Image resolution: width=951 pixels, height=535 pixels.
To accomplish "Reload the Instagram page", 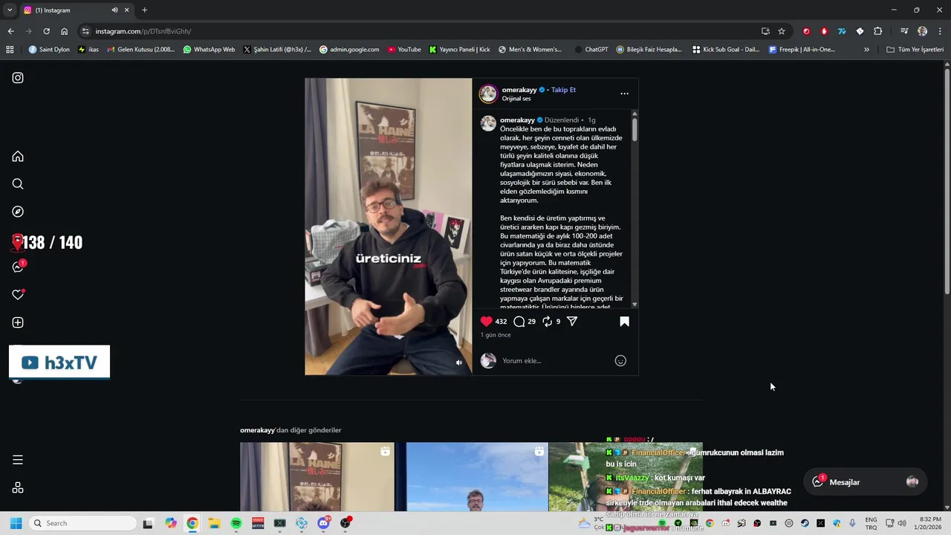I will (46, 31).
